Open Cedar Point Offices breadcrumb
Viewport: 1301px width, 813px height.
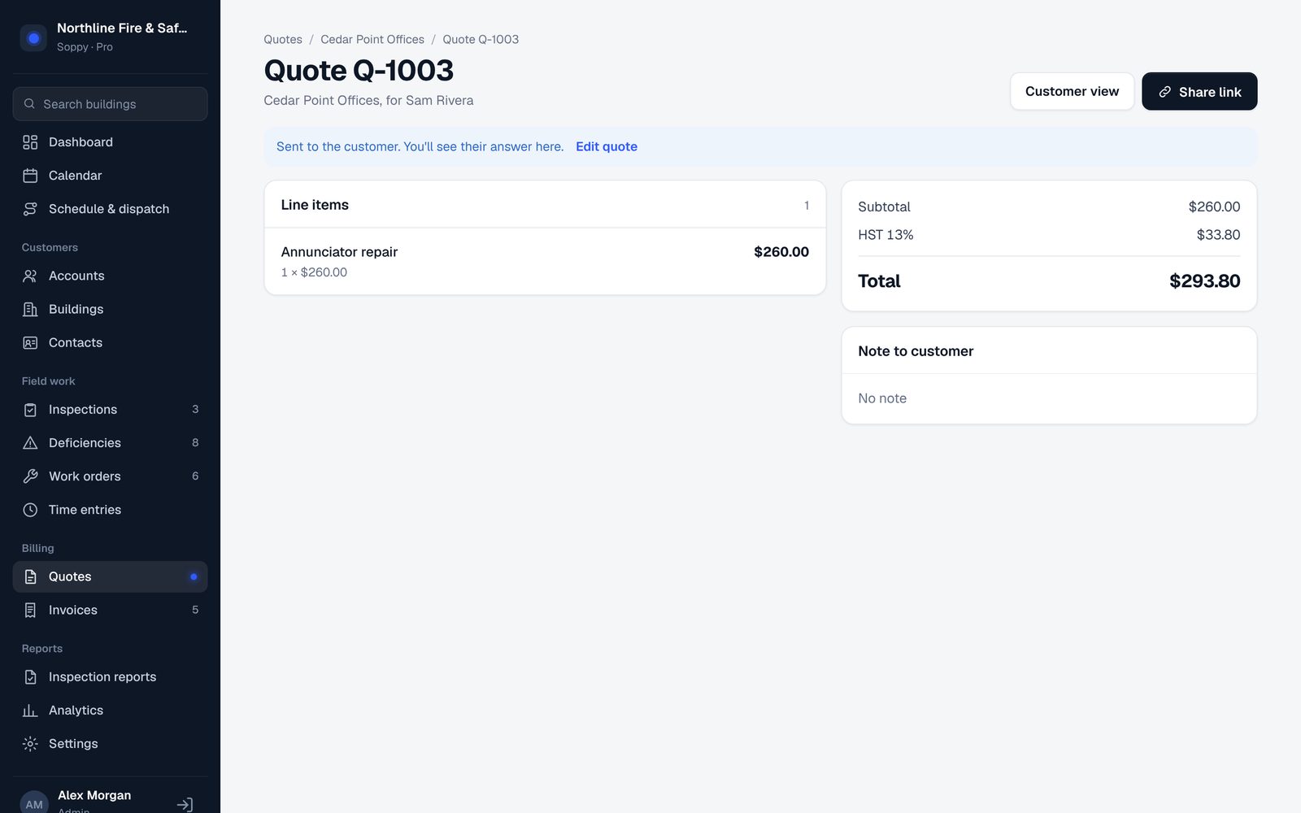pos(372,39)
